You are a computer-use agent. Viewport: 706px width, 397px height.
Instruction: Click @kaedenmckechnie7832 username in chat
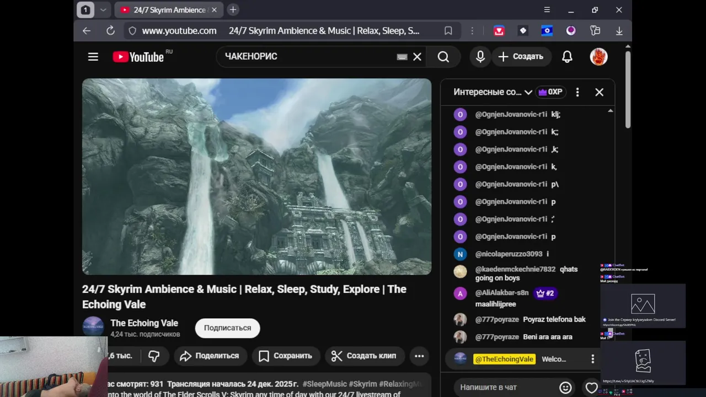[x=515, y=270]
